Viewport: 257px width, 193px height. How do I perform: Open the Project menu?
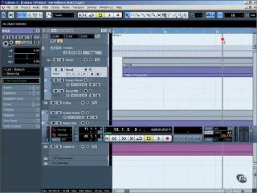[25, 8]
